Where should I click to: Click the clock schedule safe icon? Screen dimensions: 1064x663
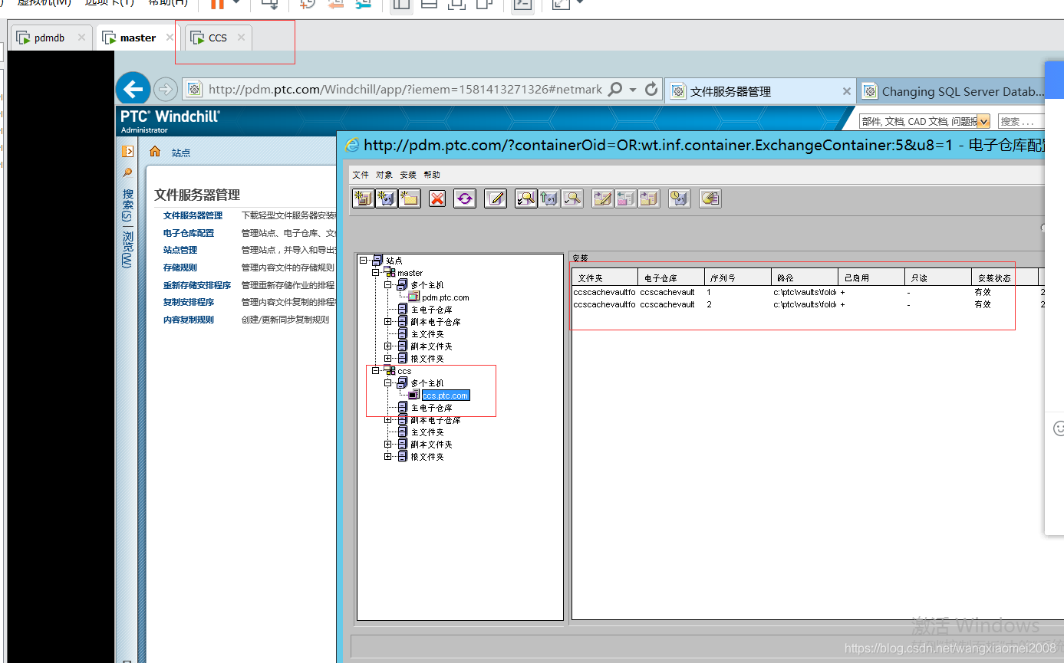tap(680, 199)
